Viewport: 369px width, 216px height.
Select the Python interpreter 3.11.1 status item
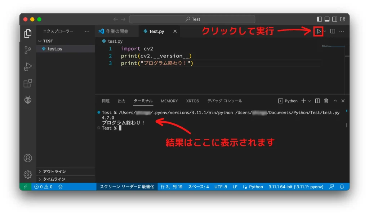point(295,187)
